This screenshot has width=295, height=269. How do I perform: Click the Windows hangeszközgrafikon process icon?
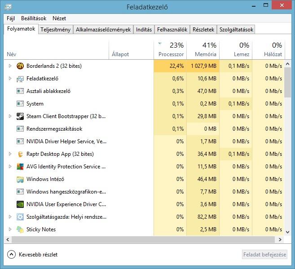click(x=20, y=192)
